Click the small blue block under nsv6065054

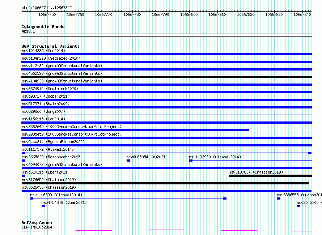[x=128, y=161]
